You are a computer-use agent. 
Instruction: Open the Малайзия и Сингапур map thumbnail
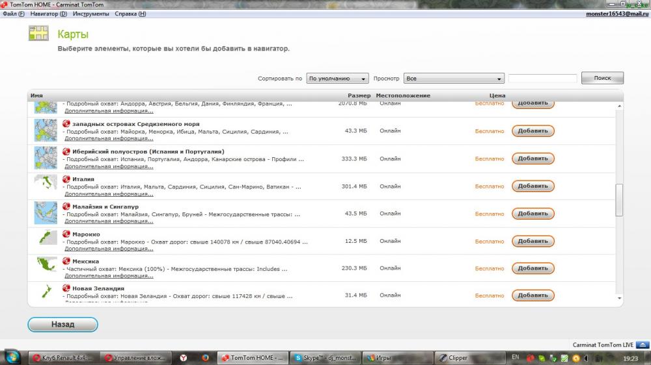point(46,212)
